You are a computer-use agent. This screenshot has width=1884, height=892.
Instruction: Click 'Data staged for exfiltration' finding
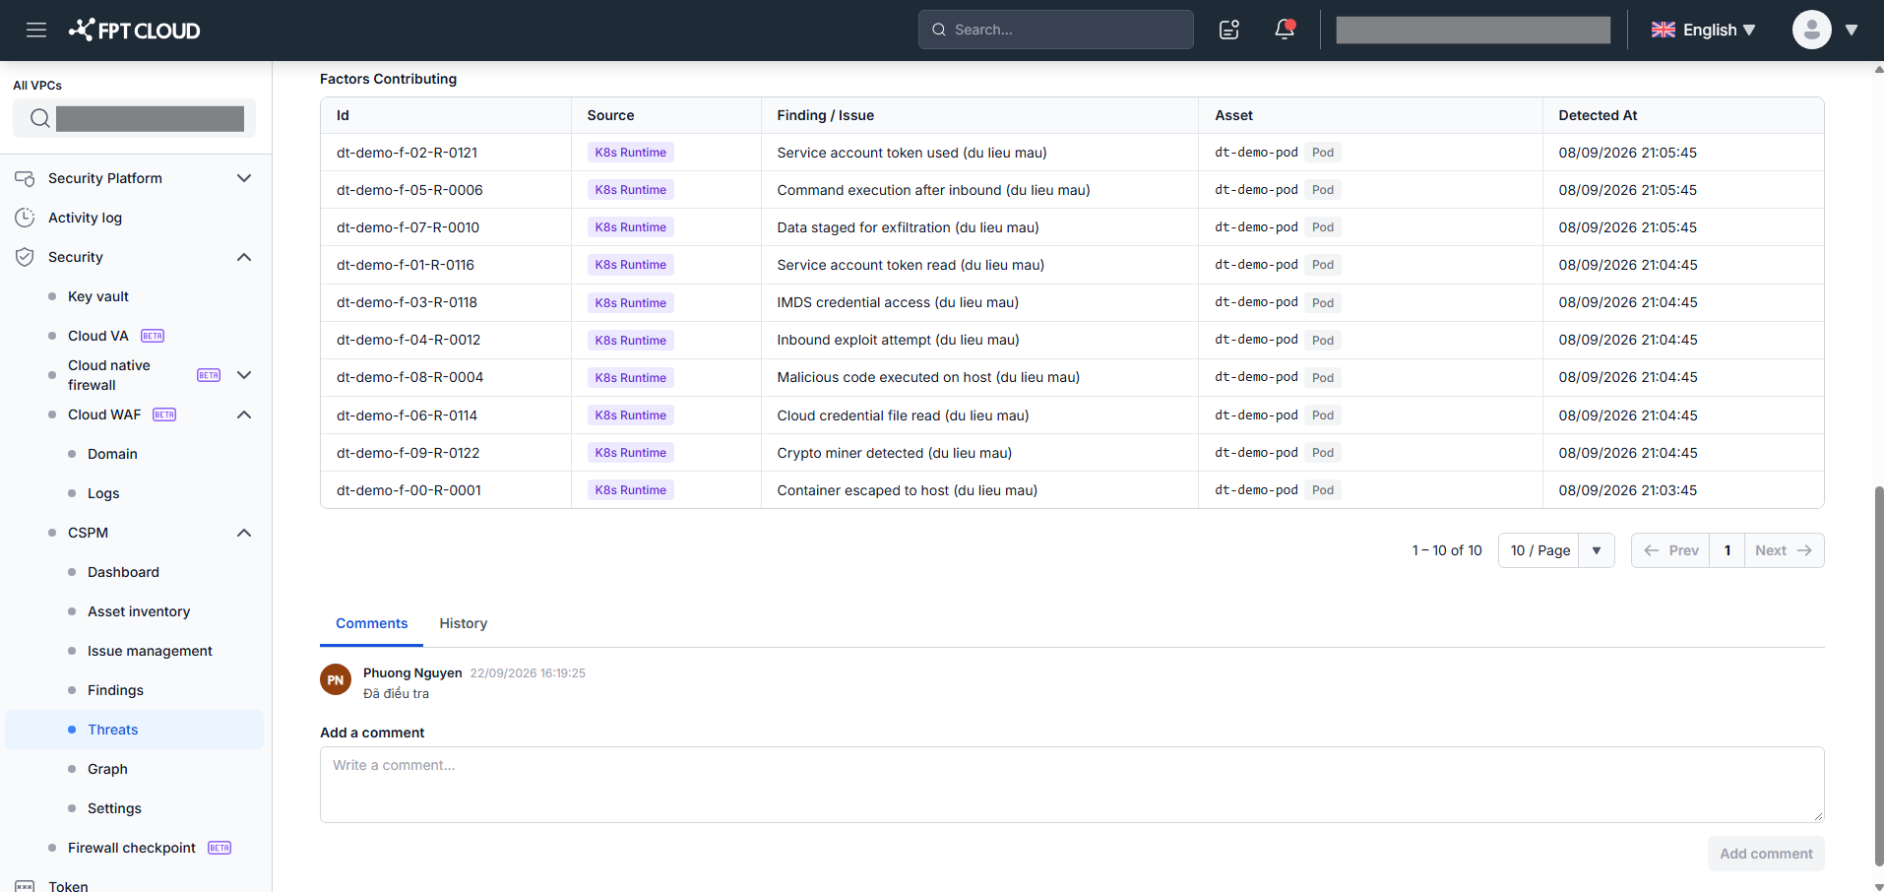[908, 227]
